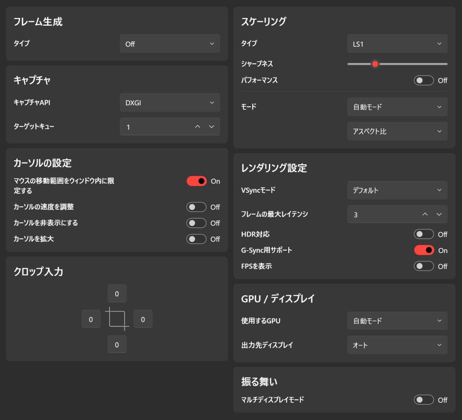Screen dimensions: 462x420
Task: Expand 出力先ディスプレイ dropdown showing オート
Action: (x=397, y=345)
